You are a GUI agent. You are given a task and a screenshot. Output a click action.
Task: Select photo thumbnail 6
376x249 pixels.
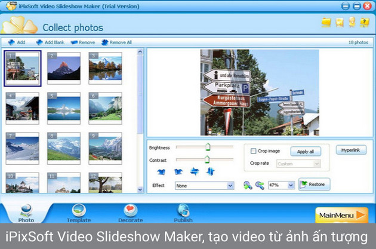pos(105,108)
